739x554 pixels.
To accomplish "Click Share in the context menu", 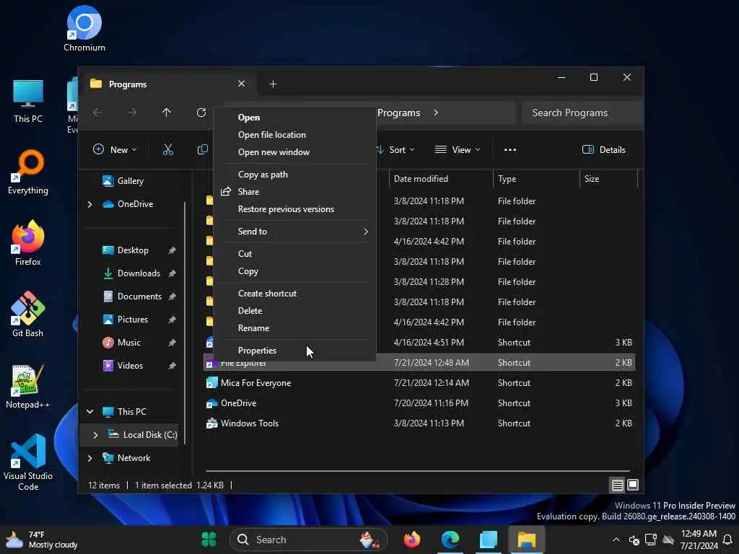I will 295,192.
